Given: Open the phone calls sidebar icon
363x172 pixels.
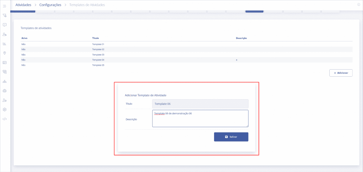Looking at the screenshot, I should [4, 72].
